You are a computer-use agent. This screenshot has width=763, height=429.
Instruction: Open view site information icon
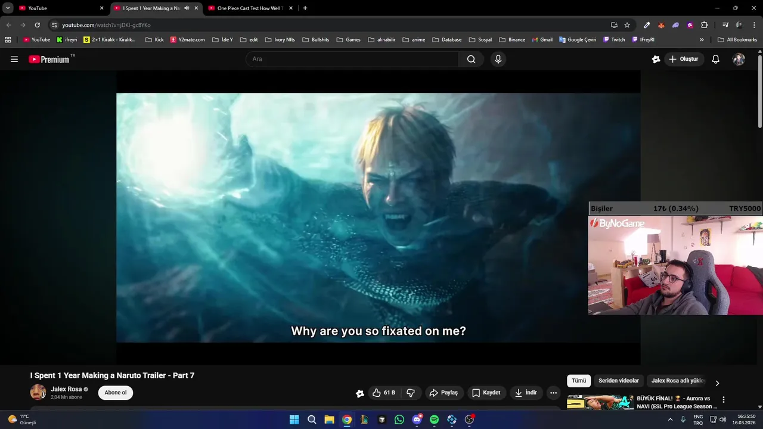(54, 25)
